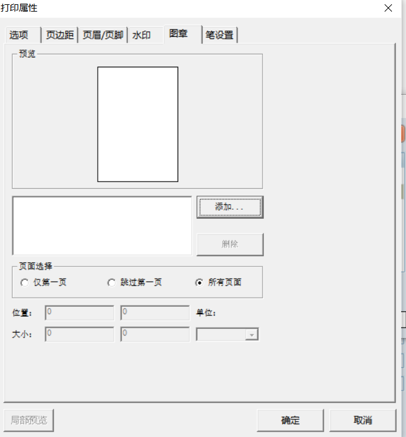The width and height of the screenshot is (406, 437).
Task: Select the 仅第一页 radio option
Action: pyautogui.click(x=43, y=282)
